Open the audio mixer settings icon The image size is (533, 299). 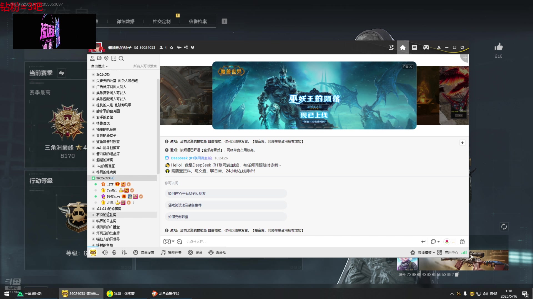(124, 252)
